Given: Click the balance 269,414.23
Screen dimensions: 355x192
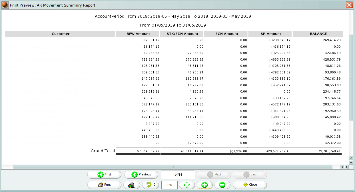Looking at the screenshot, I should (332, 40).
